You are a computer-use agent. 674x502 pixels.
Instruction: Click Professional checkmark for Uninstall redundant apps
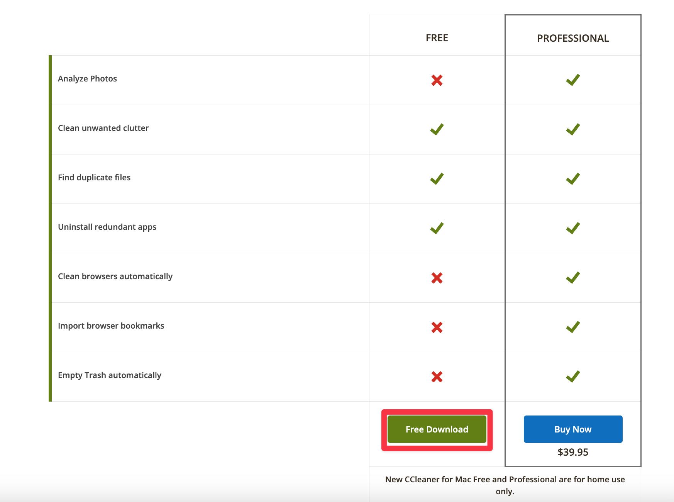click(573, 228)
